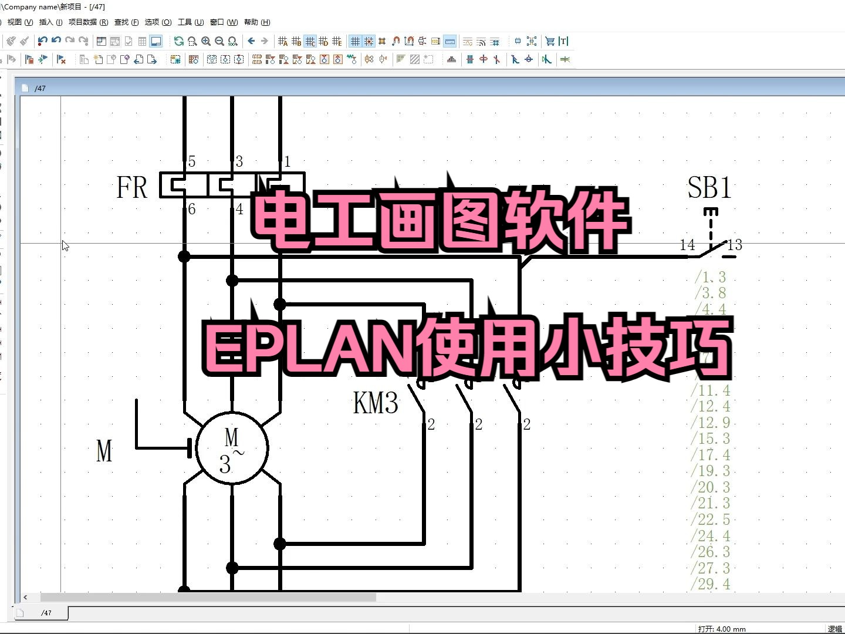Open the 选项 (O) menu

158,22
